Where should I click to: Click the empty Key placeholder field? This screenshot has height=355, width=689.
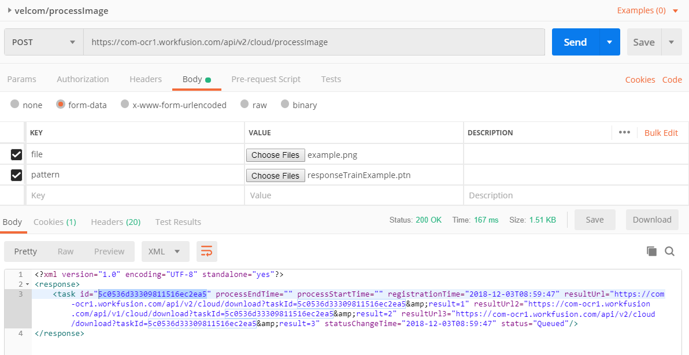[x=135, y=195]
